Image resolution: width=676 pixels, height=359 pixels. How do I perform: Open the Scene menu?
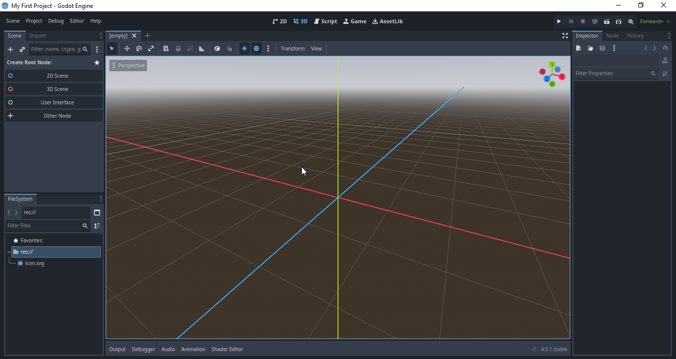tap(13, 21)
